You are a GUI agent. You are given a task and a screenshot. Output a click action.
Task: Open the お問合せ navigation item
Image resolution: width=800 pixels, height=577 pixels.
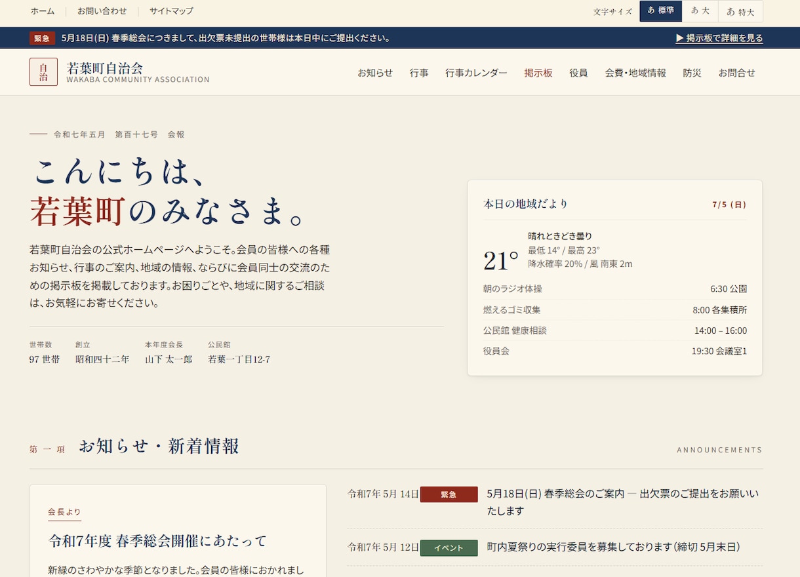click(736, 73)
